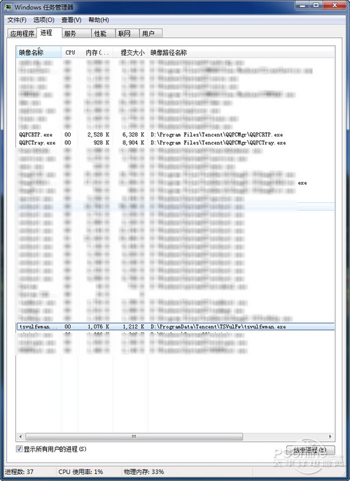Toggle 显示所有用户的进程 checkbox
The height and width of the screenshot is (481, 350).
coord(19,449)
